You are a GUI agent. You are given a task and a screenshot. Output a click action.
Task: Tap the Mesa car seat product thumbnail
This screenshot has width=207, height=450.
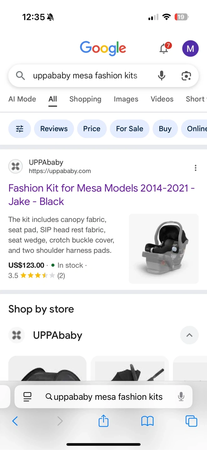point(164,248)
